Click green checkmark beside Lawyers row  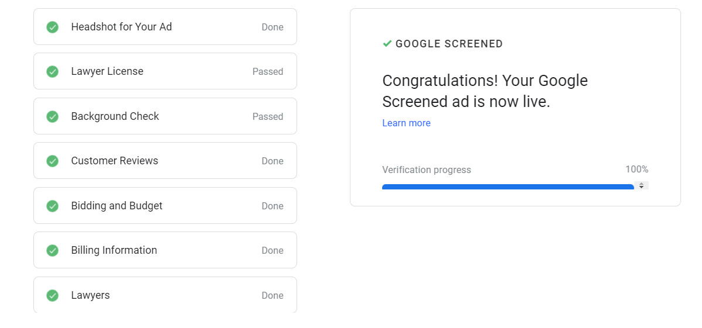coord(52,295)
